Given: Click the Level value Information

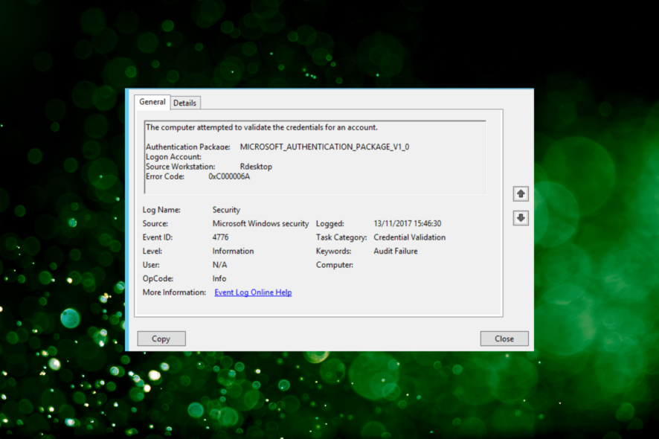Looking at the screenshot, I should (x=233, y=251).
